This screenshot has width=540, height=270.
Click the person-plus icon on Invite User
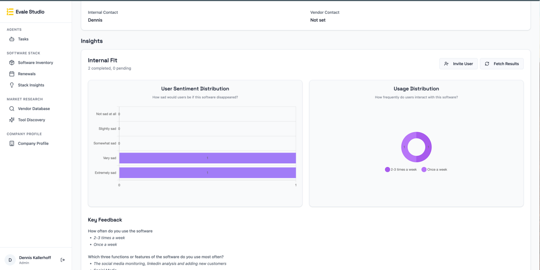click(446, 63)
